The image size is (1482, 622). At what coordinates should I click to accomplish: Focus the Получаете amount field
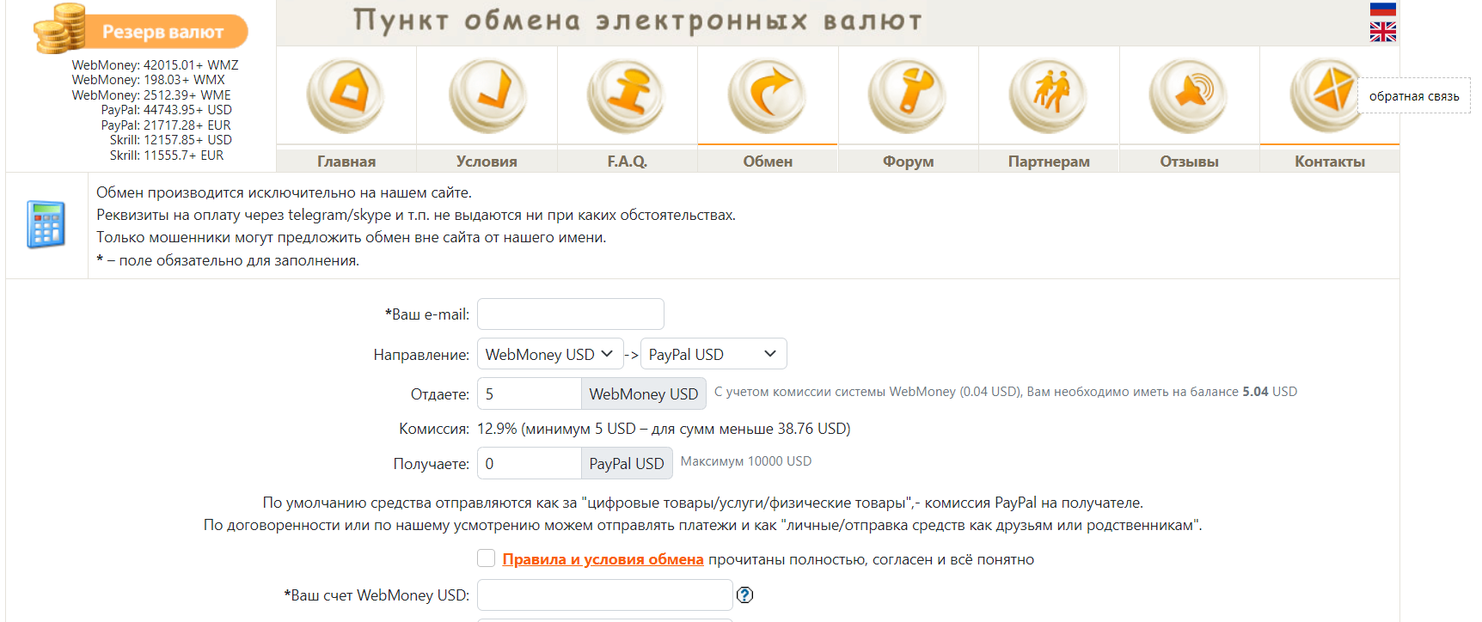coord(530,463)
